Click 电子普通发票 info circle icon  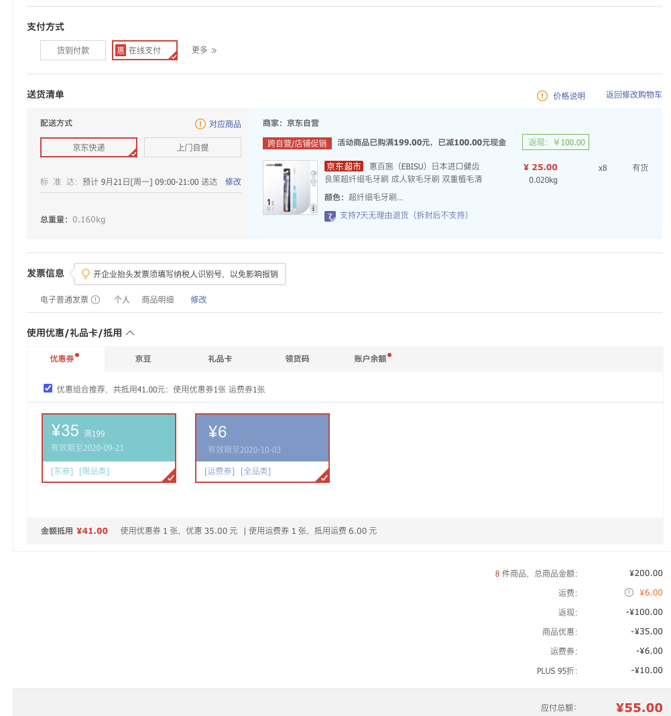(96, 300)
